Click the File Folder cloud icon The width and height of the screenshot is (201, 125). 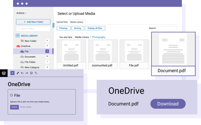point(22,62)
